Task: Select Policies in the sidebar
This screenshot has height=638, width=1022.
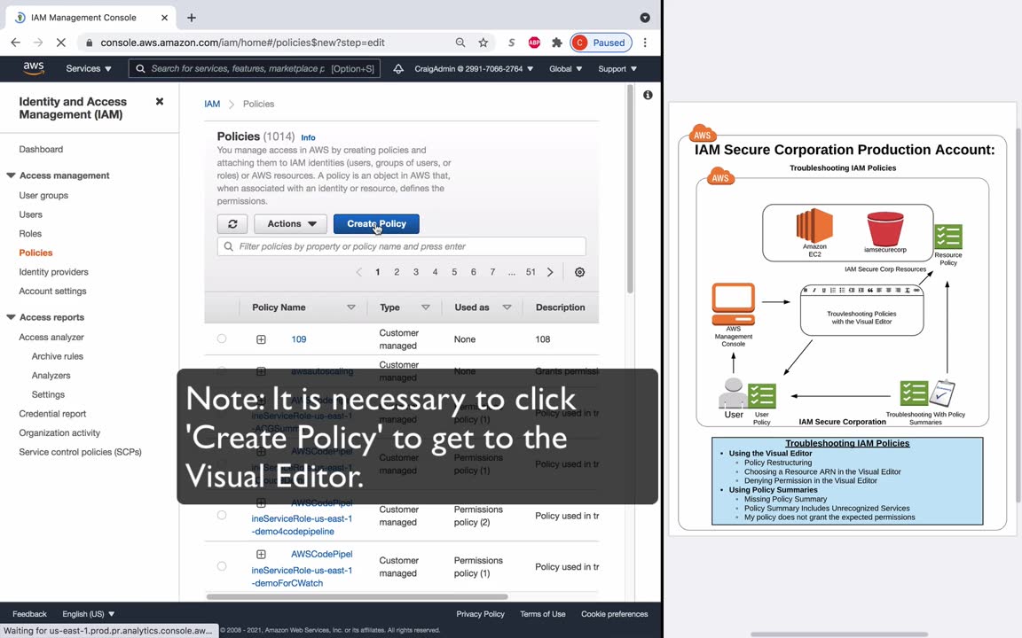Action: (35, 253)
